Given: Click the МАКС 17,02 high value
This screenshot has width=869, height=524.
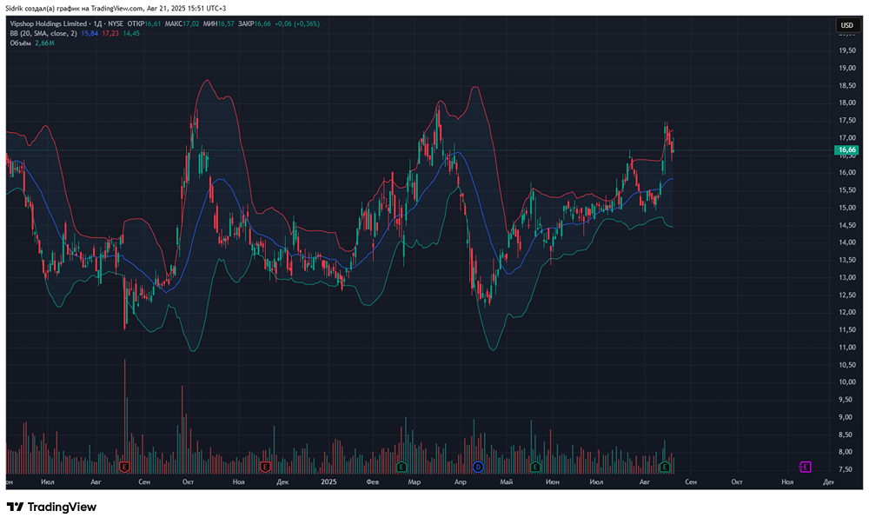Looking at the screenshot, I should [182, 23].
